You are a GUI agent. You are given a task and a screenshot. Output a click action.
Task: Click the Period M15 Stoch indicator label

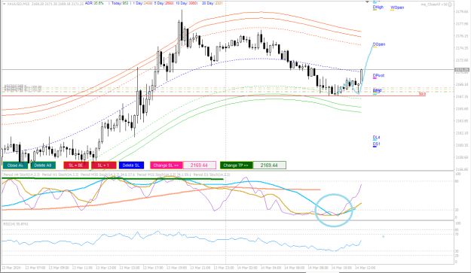(x=164, y=174)
